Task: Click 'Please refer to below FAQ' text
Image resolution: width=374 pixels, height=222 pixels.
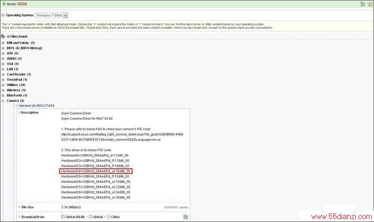Action: [106, 129]
